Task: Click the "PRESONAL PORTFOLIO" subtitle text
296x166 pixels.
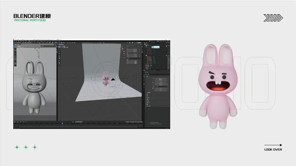Action: pos(30,20)
